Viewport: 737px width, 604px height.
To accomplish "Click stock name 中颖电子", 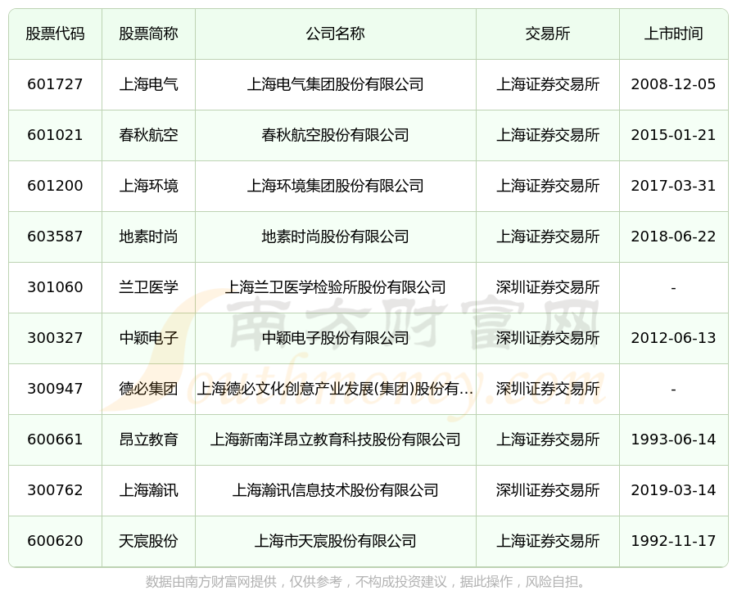I will click(148, 338).
